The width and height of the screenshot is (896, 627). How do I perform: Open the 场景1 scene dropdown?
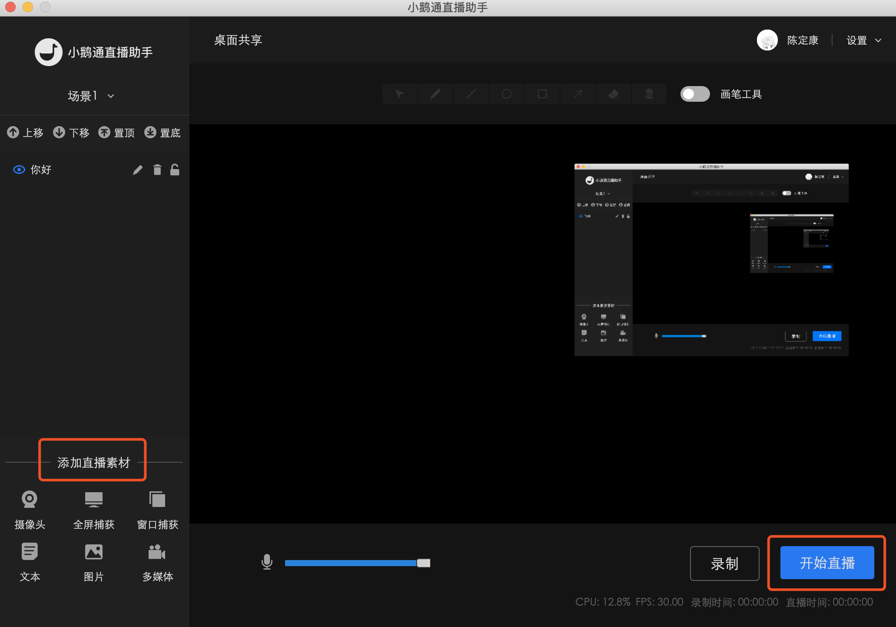(90, 96)
